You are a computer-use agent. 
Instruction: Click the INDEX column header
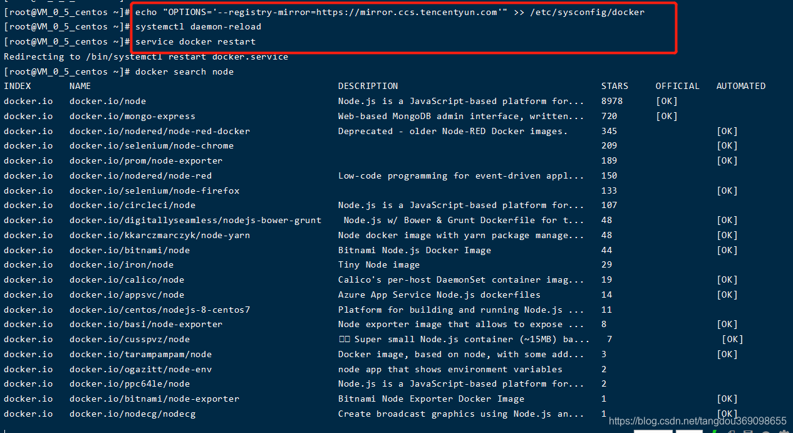18,86
